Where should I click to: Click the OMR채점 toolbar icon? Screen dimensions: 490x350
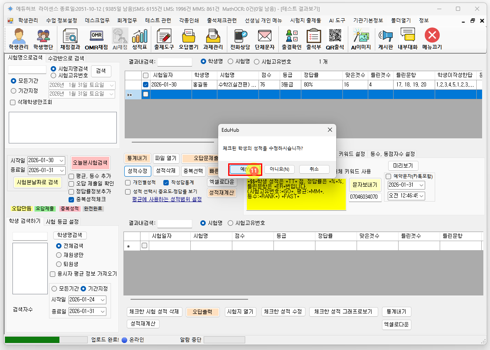tap(96, 39)
